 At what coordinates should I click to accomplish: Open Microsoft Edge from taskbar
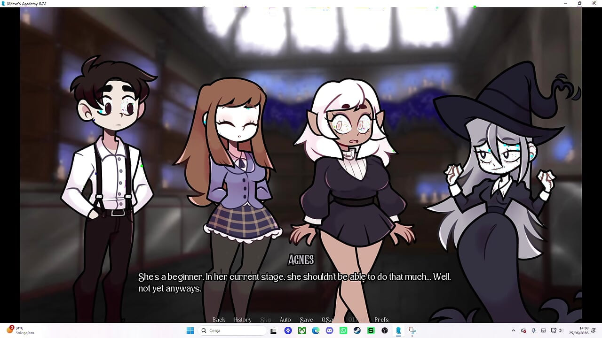pos(316,330)
